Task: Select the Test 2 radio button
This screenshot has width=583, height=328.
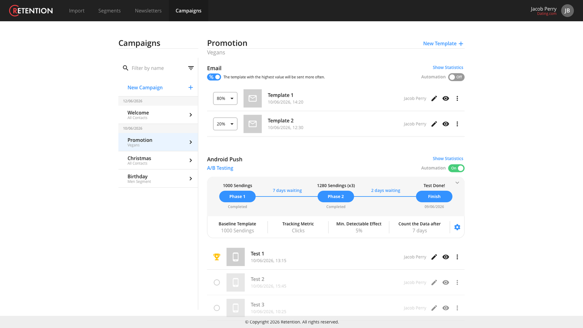Action: coord(217,283)
